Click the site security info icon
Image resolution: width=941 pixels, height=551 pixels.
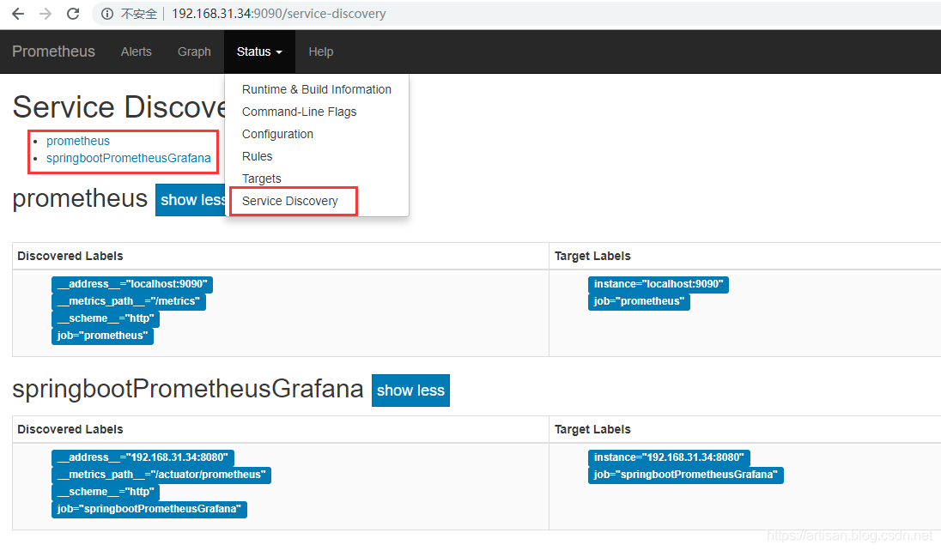(107, 14)
